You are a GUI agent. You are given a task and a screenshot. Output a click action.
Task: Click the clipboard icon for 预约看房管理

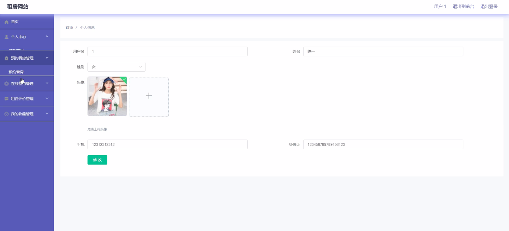click(6, 58)
